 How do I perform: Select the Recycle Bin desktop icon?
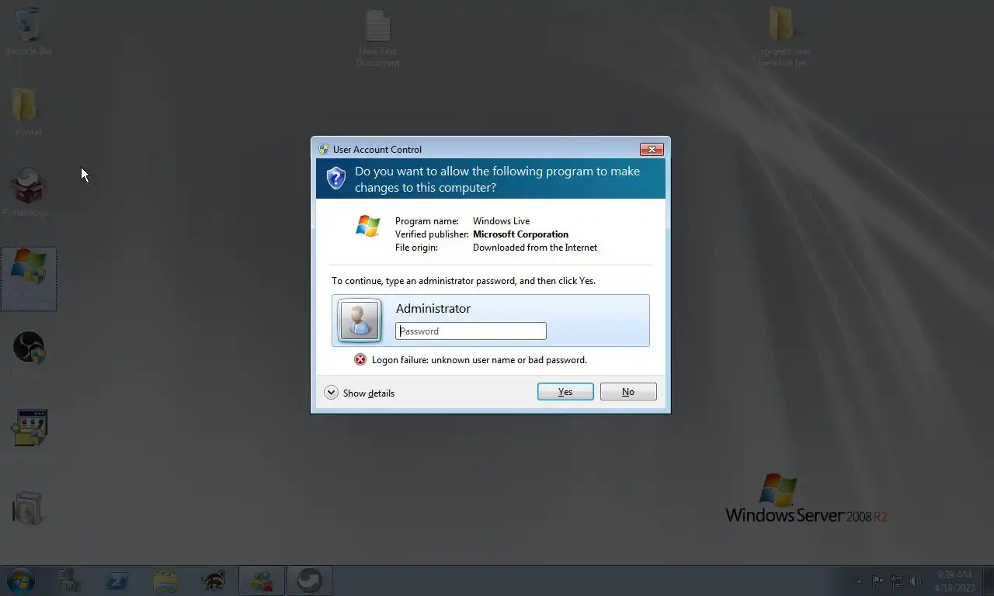(29, 33)
